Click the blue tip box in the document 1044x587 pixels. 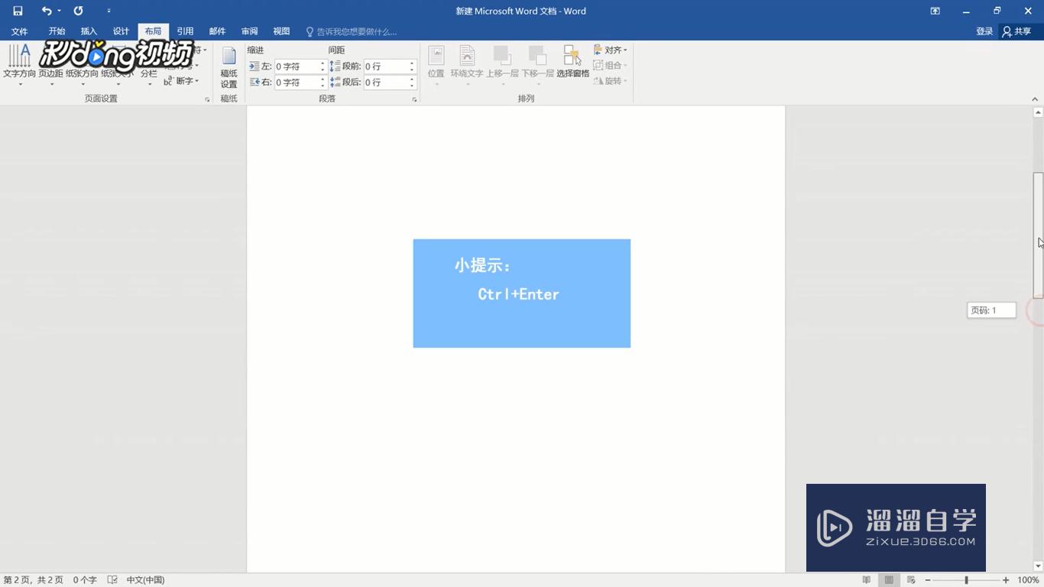[522, 293]
